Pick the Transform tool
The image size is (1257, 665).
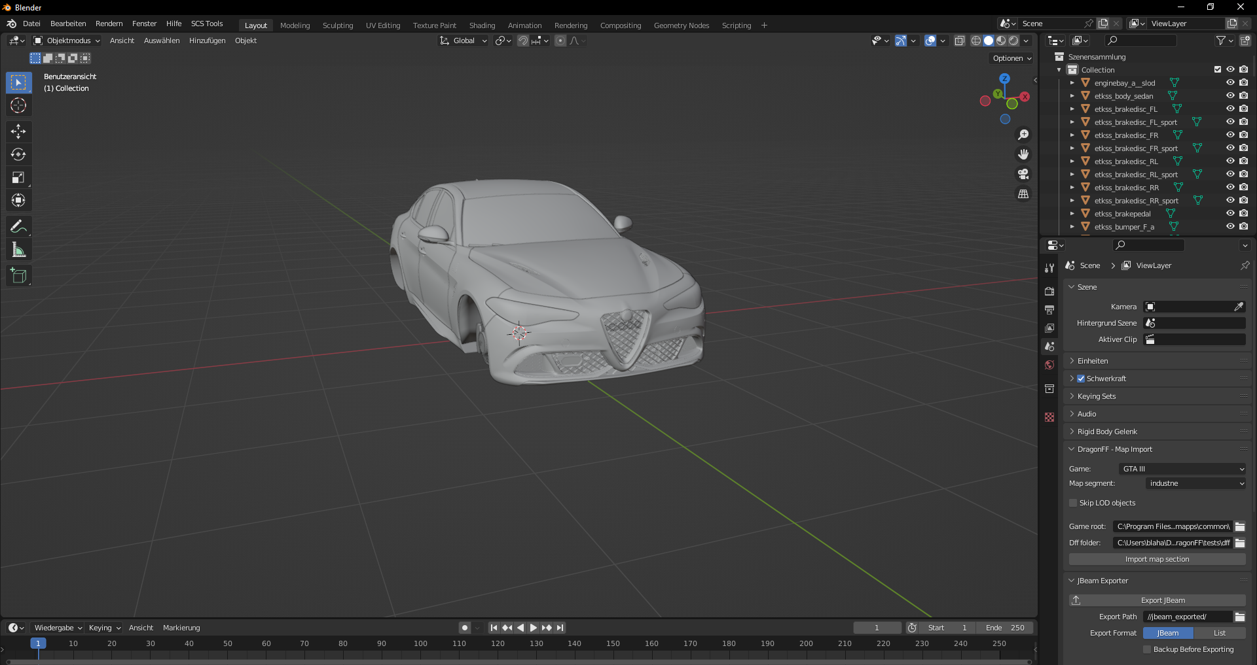click(x=18, y=200)
